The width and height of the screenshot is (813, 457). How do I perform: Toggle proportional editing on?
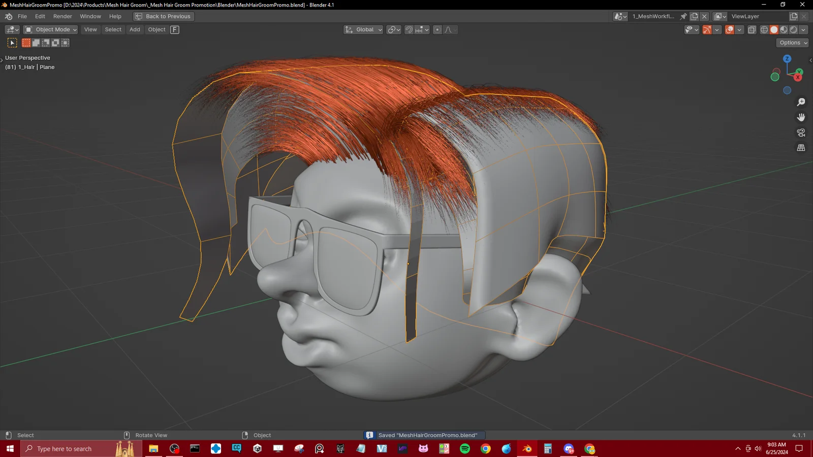click(x=437, y=29)
